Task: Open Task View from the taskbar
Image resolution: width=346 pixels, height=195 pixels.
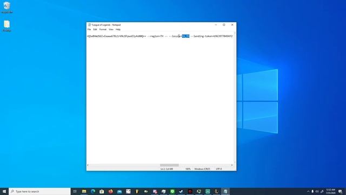Action: coord(75,191)
